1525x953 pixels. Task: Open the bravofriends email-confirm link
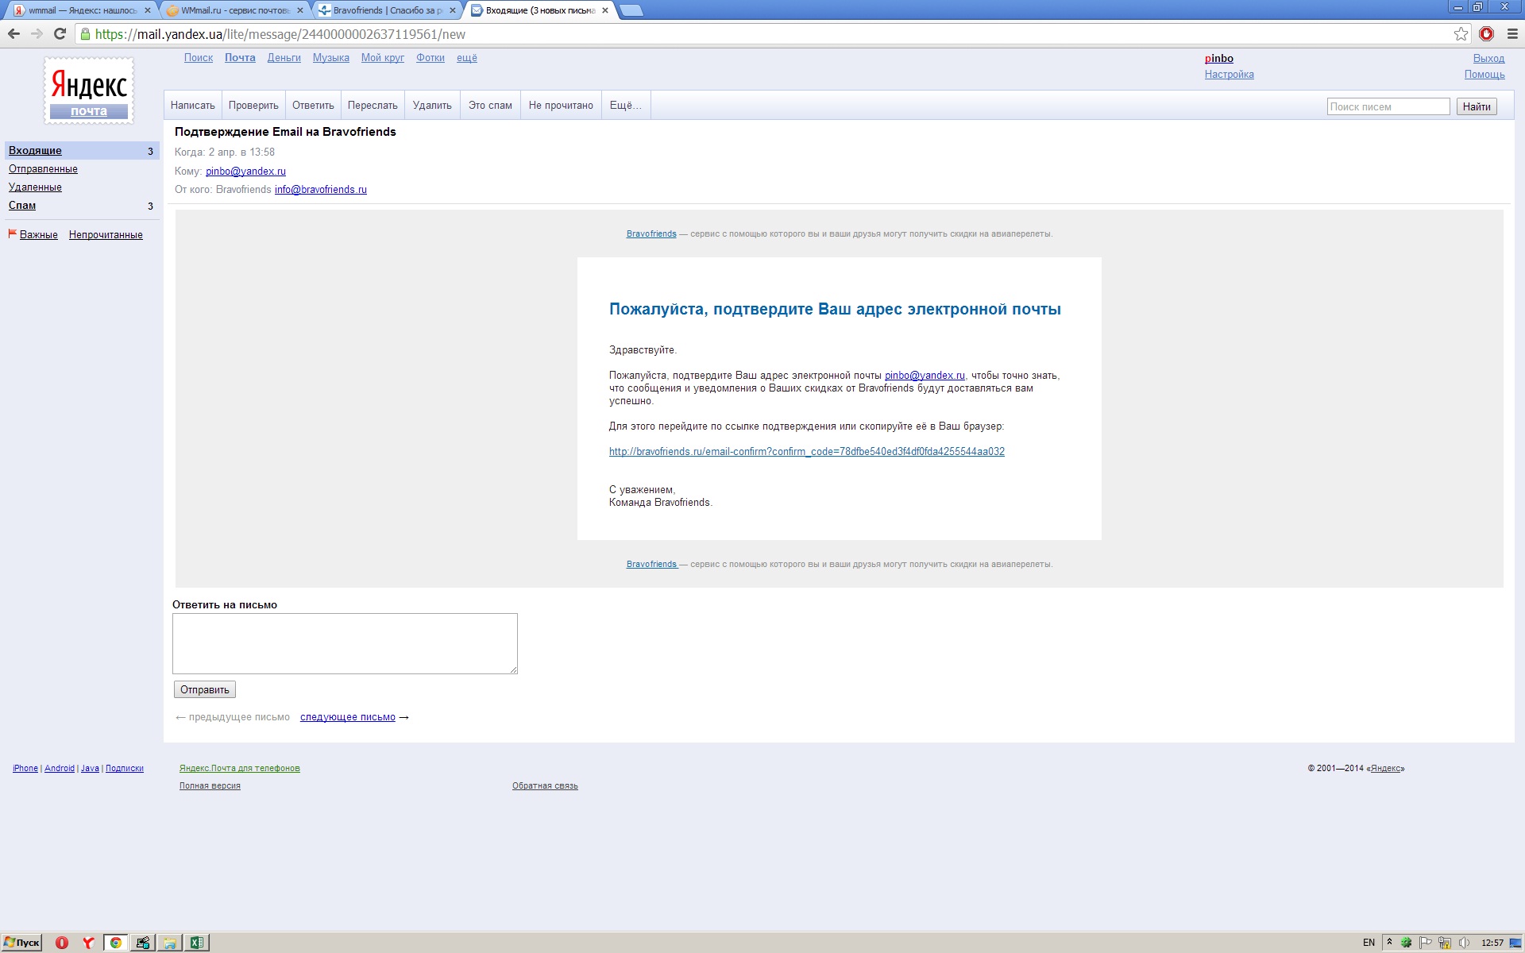pyautogui.click(x=806, y=451)
